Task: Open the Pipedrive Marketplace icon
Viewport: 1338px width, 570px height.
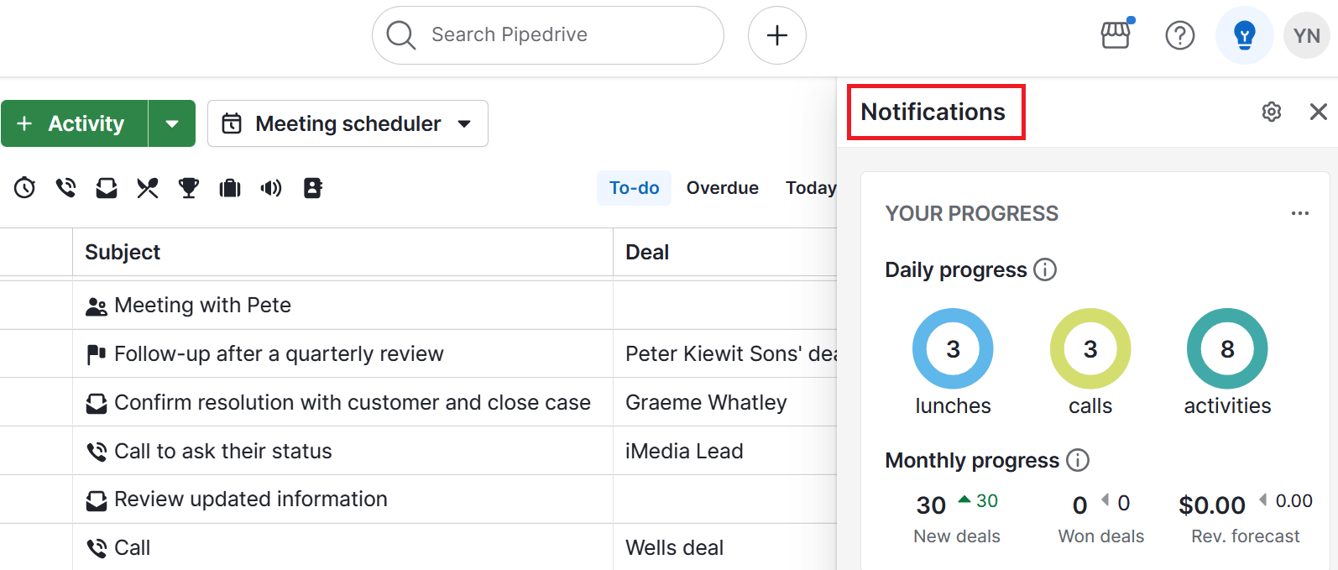Action: coord(1116,35)
